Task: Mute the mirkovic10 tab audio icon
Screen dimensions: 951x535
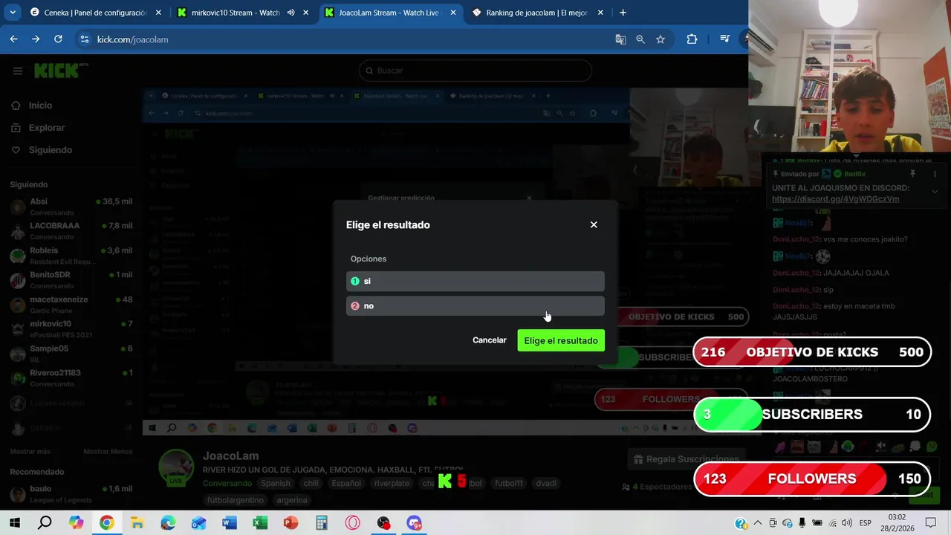Action: [x=291, y=13]
